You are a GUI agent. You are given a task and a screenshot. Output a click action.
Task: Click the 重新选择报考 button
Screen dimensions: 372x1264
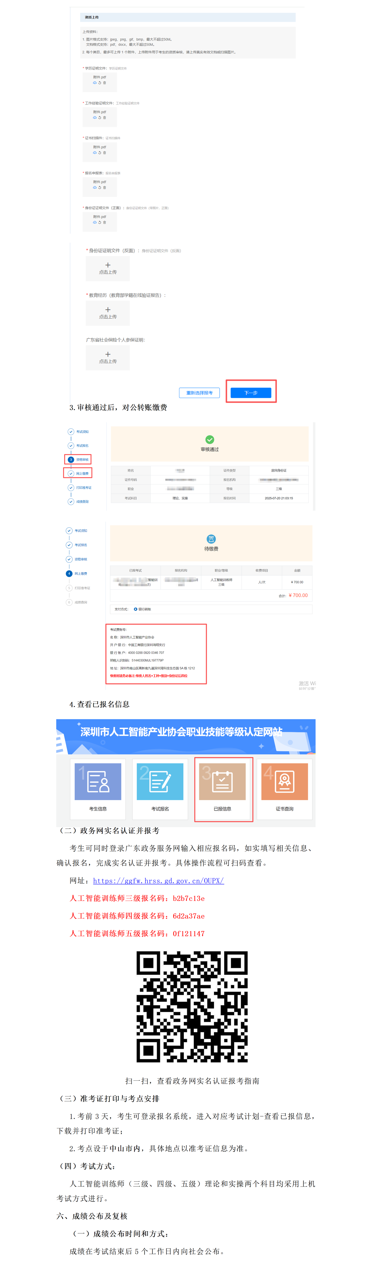click(199, 392)
